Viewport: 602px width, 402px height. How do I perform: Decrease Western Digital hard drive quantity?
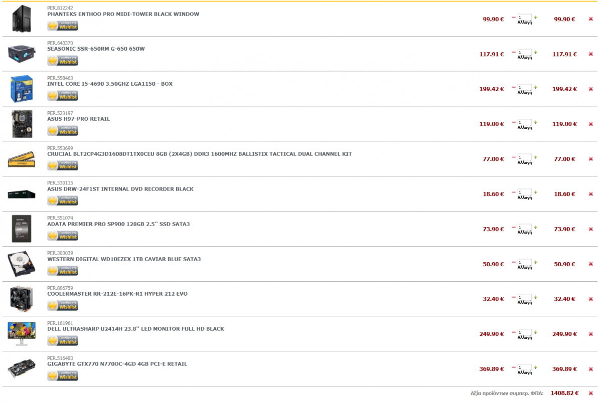[x=513, y=263]
